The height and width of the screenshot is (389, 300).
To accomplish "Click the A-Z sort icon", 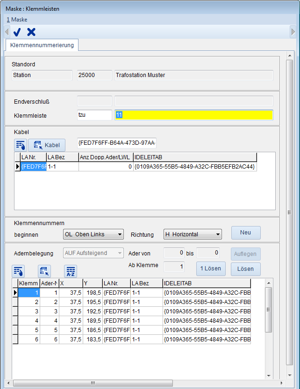I will pyautogui.click(x=71, y=271).
